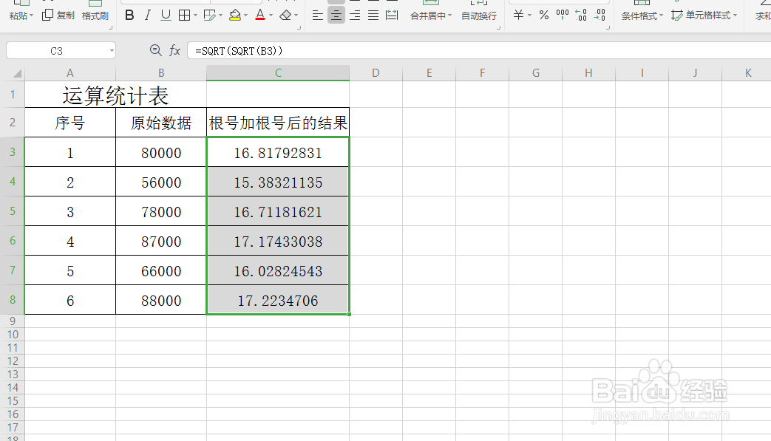
Task: Apply percent style format
Action: (544, 16)
